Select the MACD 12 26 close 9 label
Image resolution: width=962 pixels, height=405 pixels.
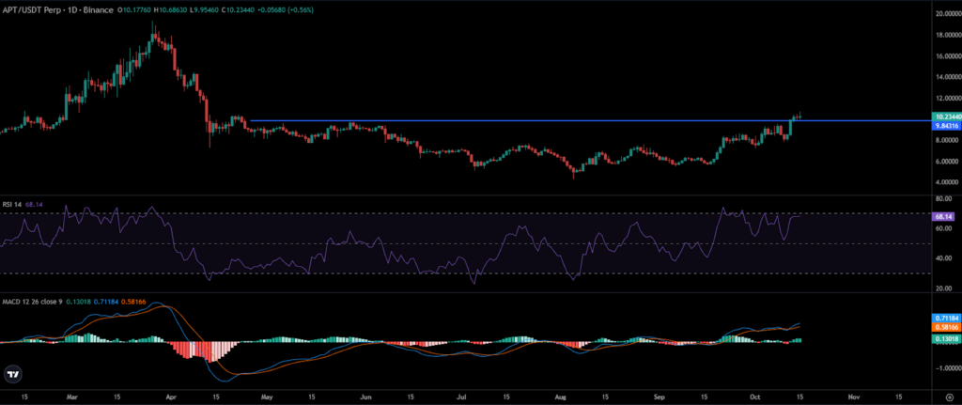point(33,300)
